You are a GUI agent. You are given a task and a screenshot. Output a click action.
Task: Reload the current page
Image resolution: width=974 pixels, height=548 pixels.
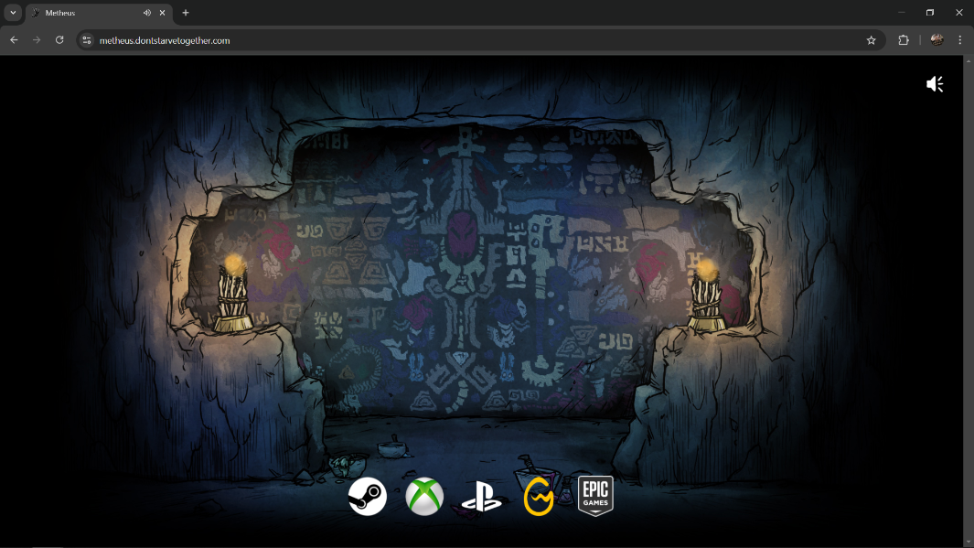coord(59,40)
